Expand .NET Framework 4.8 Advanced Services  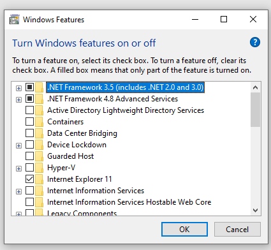pyautogui.click(x=18, y=99)
